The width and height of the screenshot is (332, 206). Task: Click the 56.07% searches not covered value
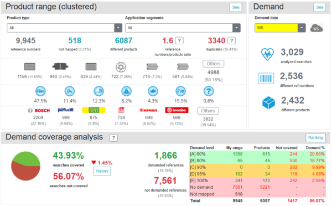[x=69, y=176]
